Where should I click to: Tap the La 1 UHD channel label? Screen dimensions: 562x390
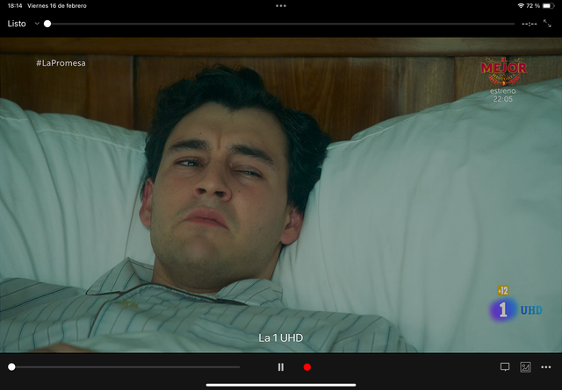pos(281,337)
